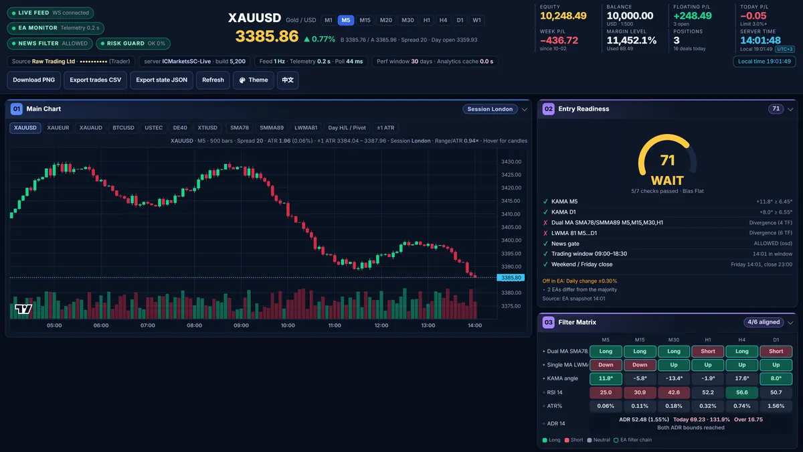Click the Week P/L value −436.72
The image size is (803, 452).
pyautogui.click(x=559, y=40)
